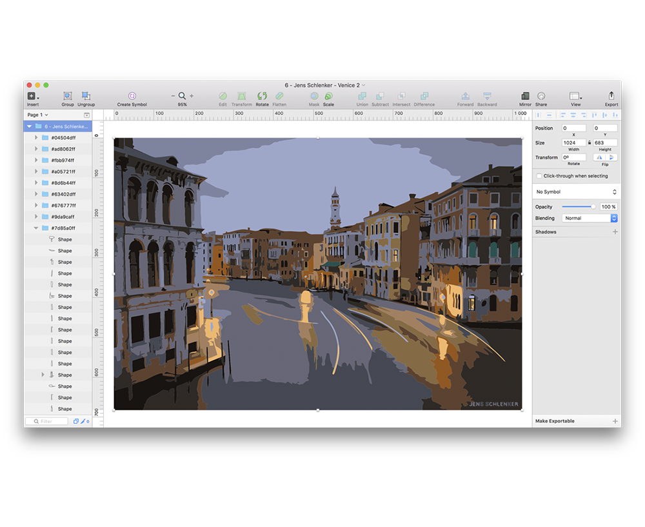Adjust the Opacity slider
The image size is (645, 527).
coord(579,206)
